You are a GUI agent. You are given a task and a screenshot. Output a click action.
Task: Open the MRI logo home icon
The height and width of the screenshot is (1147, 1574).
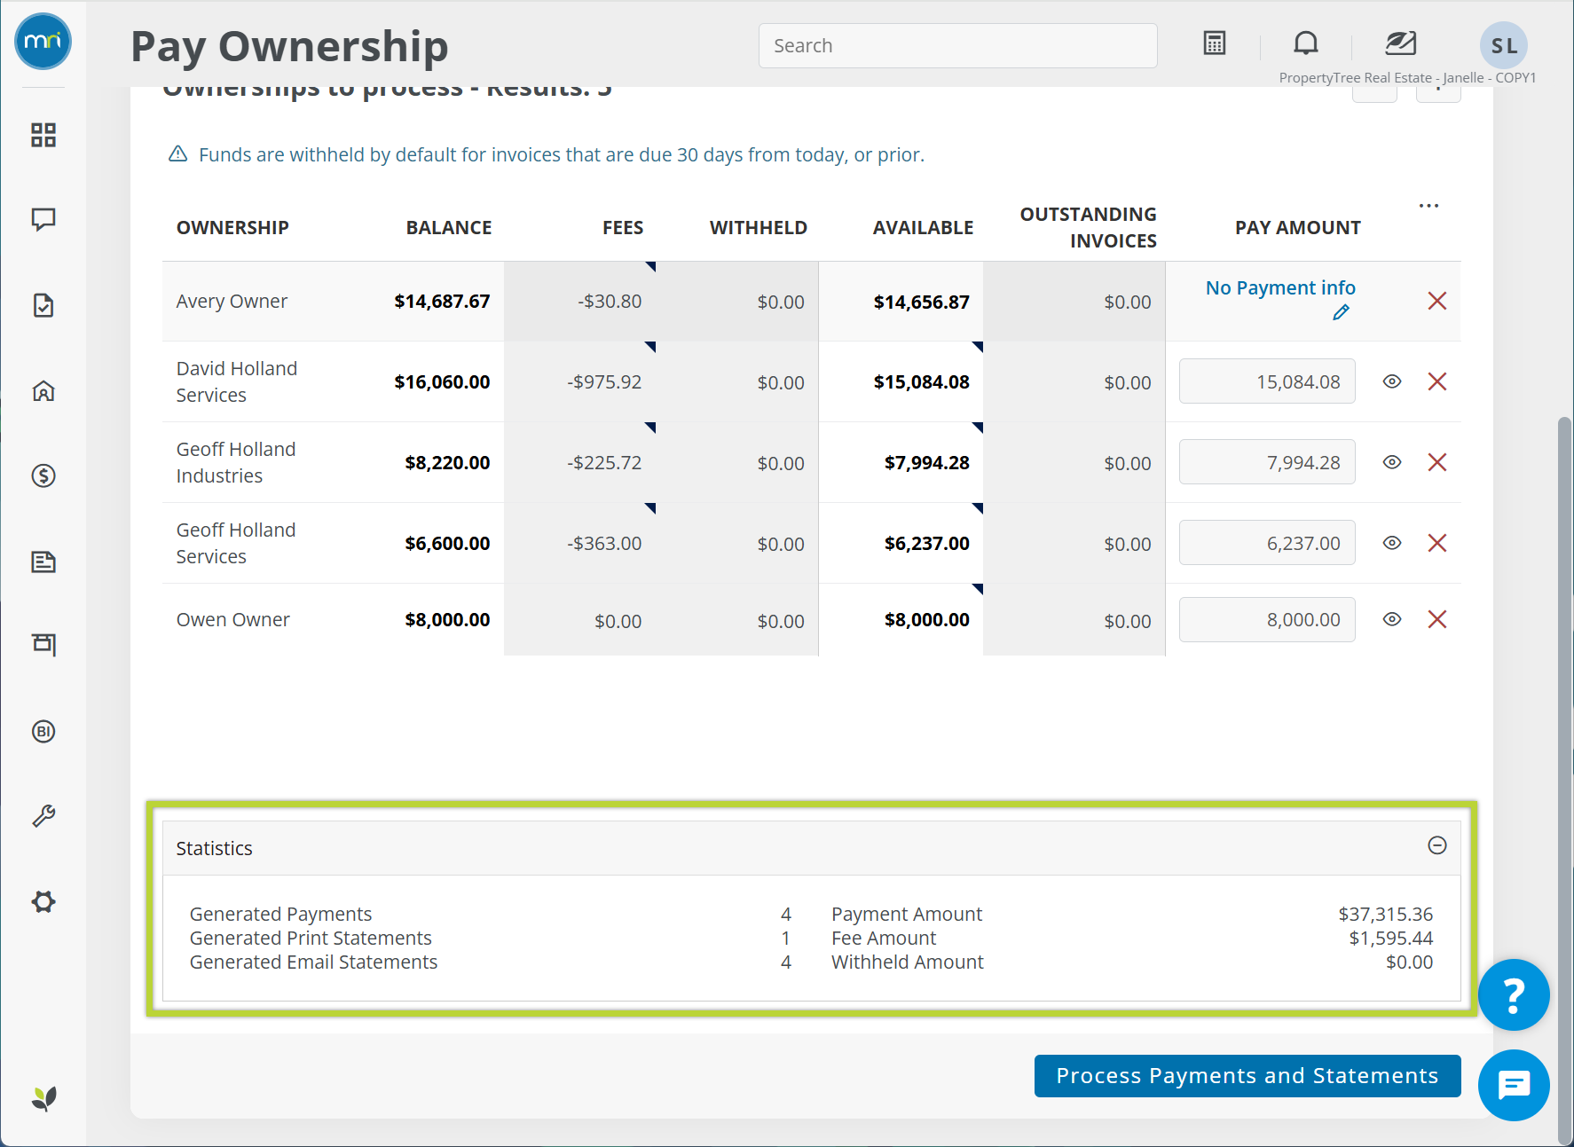43,42
